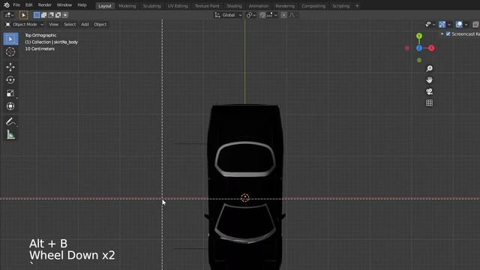
Task: Switch to the Compositing workspace tab
Action: click(313, 6)
